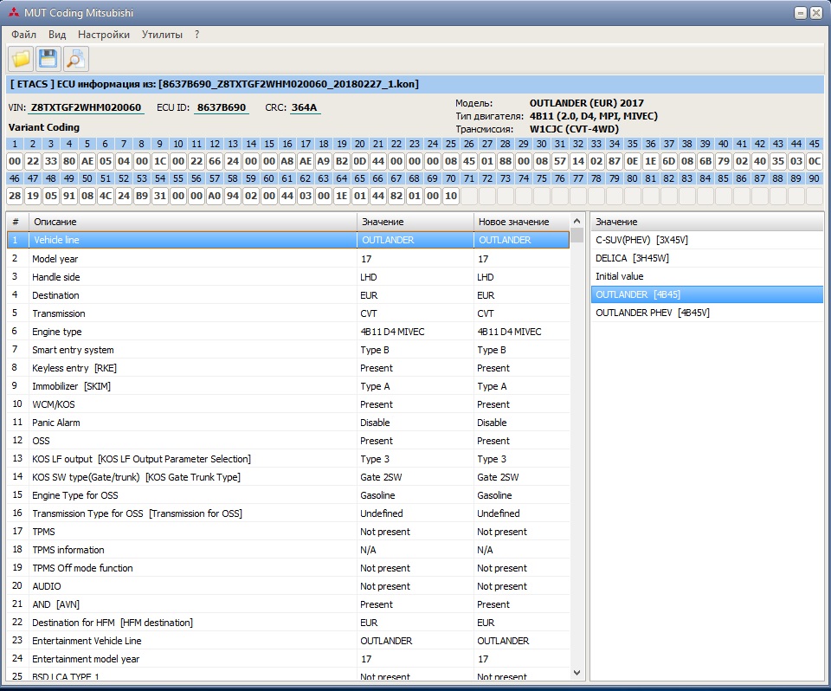The height and width of the screenshot is (691, 831).
Task: Open the ? help menu
Action: [x=197, y=35]
